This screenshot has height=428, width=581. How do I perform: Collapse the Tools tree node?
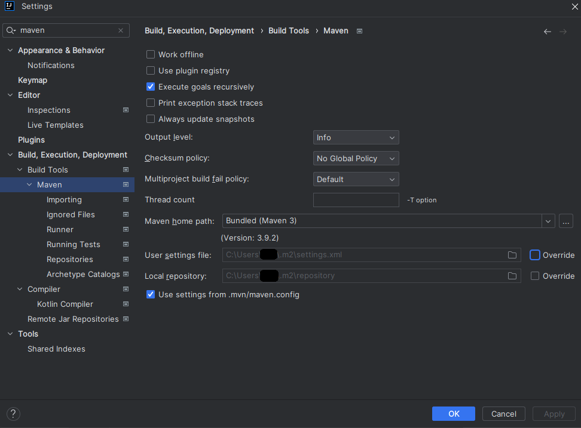10,334
